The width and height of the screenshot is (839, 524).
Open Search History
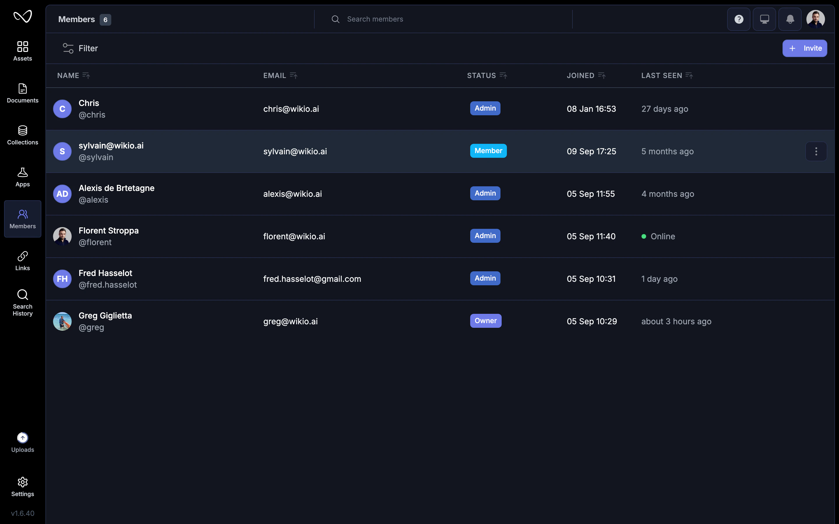tap(22, 302)
